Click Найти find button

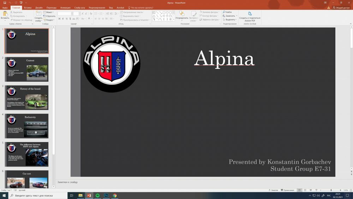[x=227, y=12]
